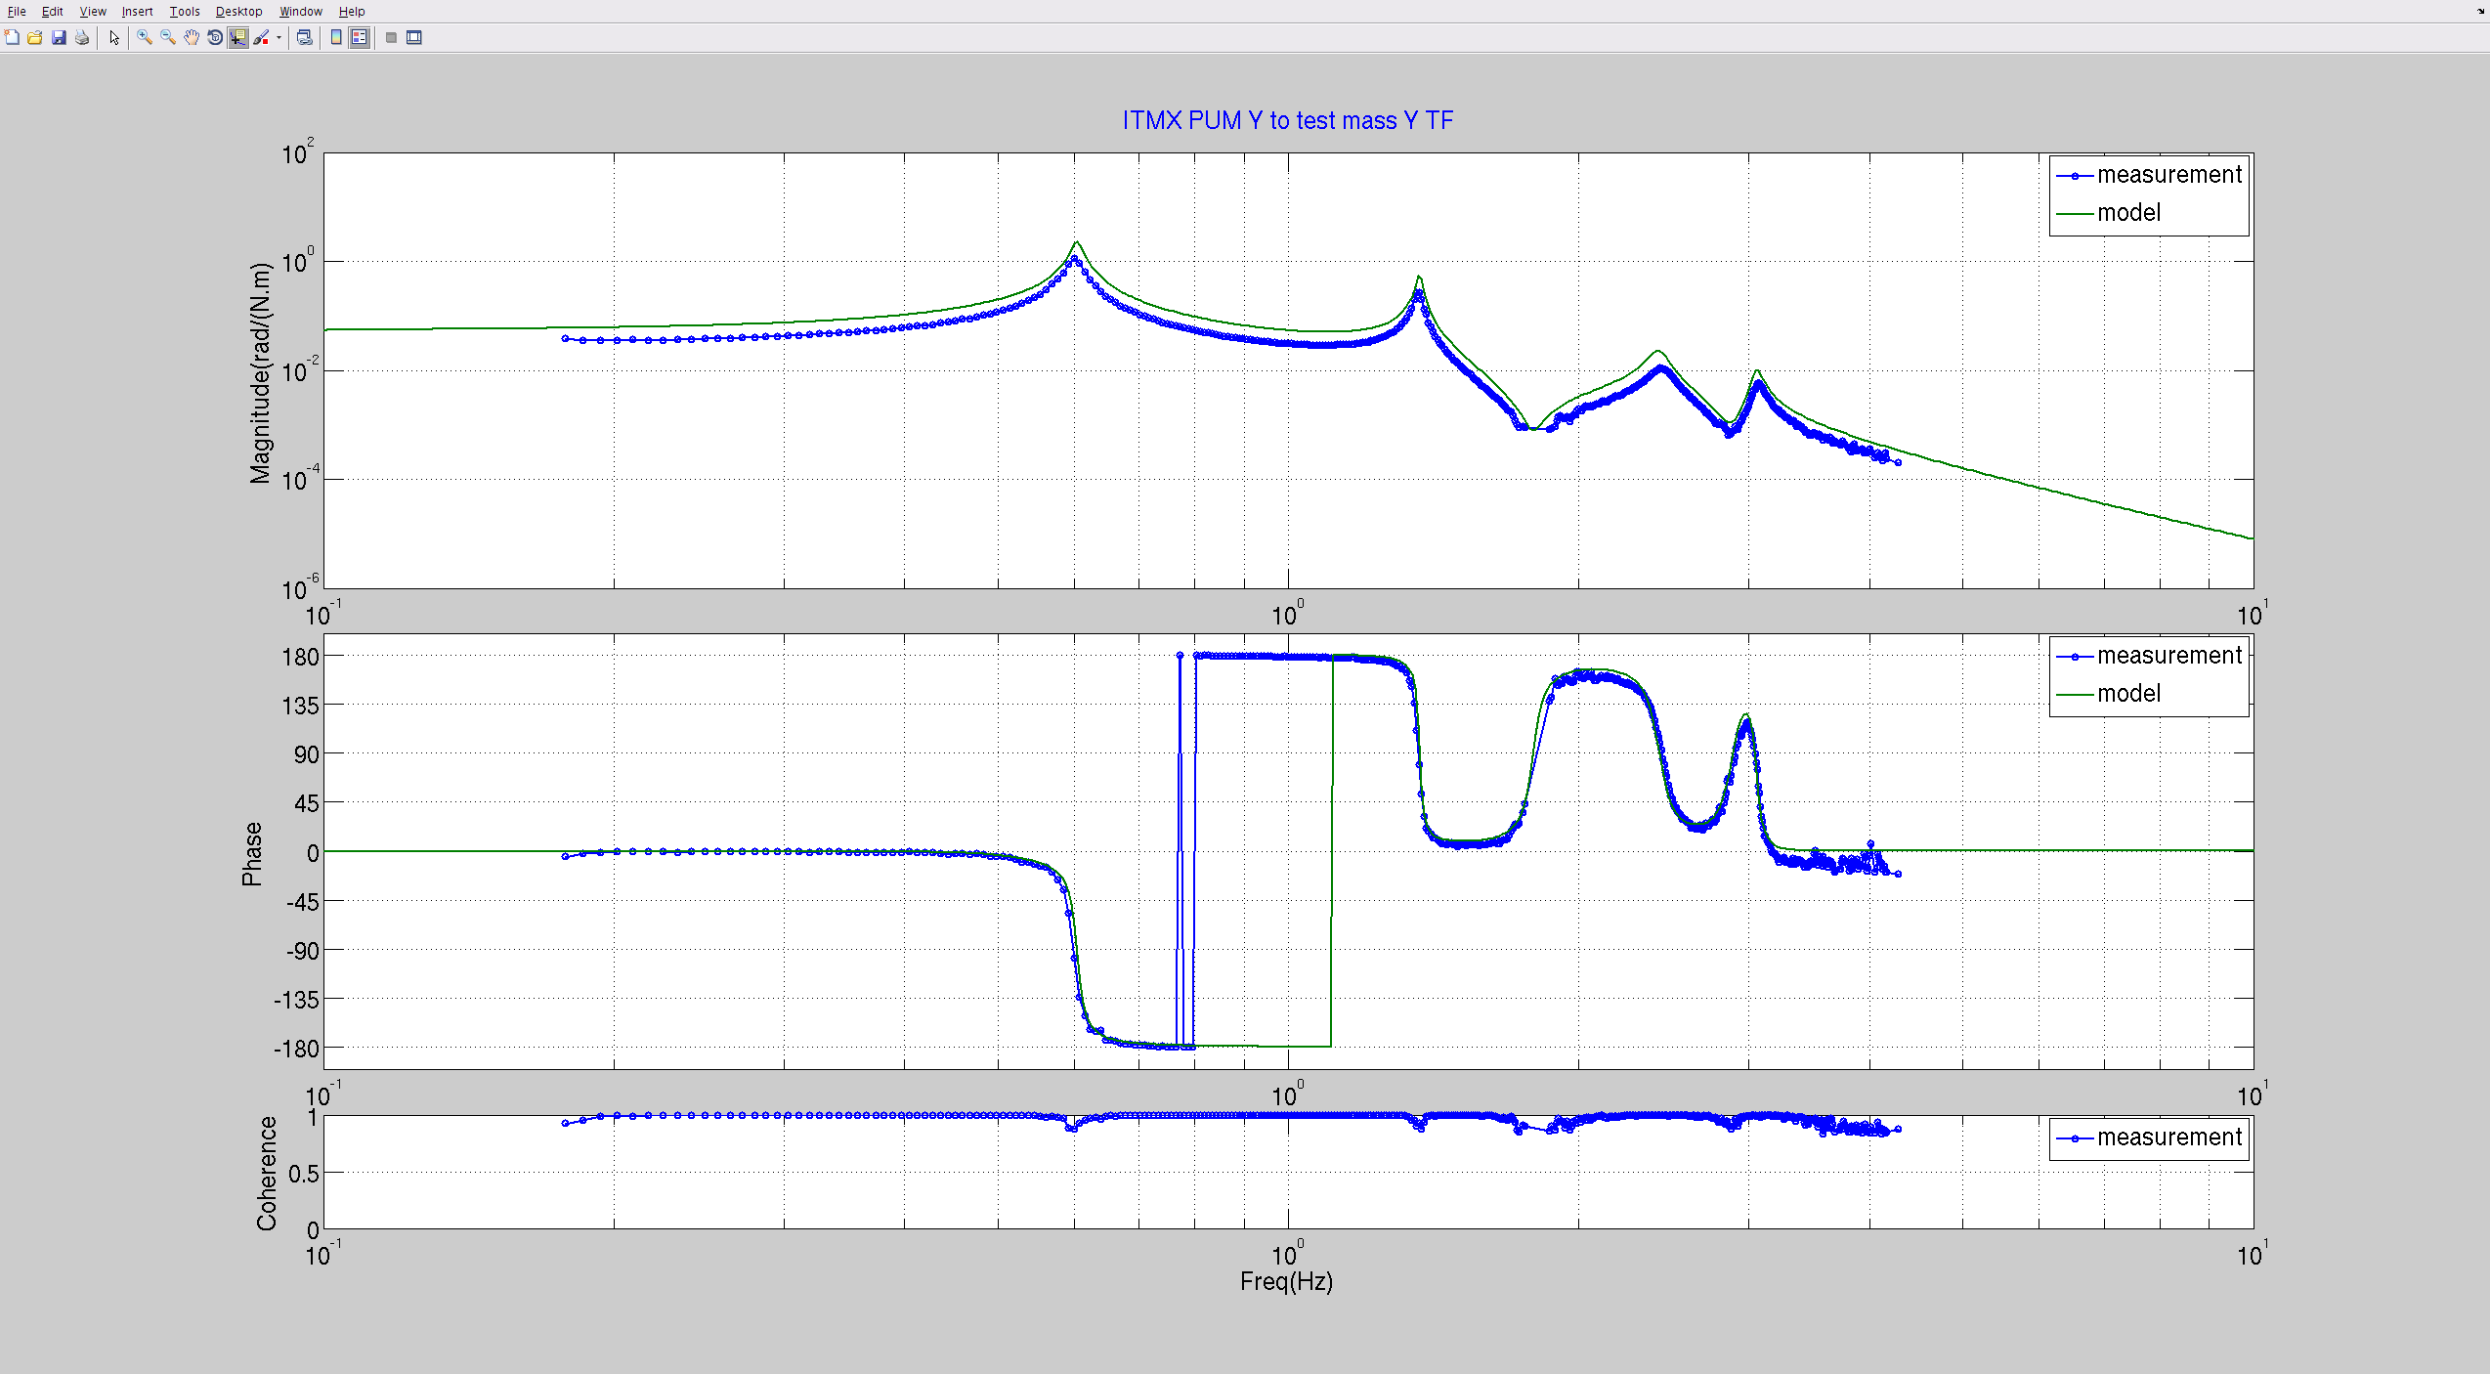
Task: Click the 'Coherence' y-axis label
Action: click(267, 1173)
